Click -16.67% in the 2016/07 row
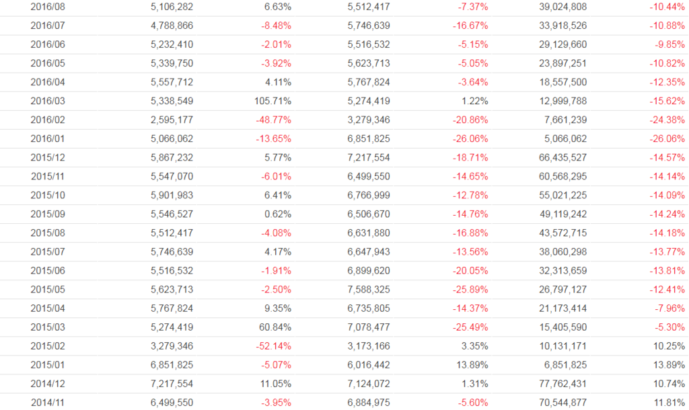The width and height of the screenshot is (689, 410). coord(468,26)
